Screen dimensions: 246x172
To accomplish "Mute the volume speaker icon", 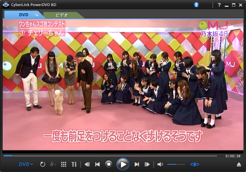I will coord(160,164).
